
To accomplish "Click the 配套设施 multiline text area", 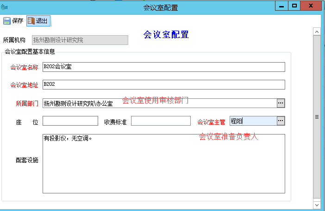I will (164, 164).
